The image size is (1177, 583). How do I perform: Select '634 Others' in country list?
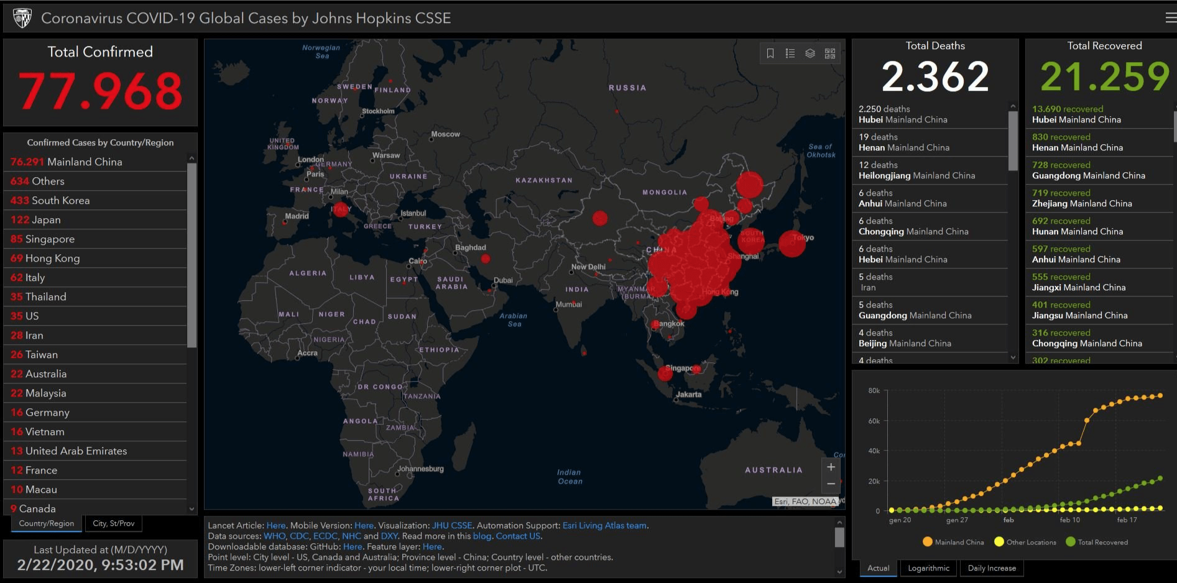coord(95,181)
